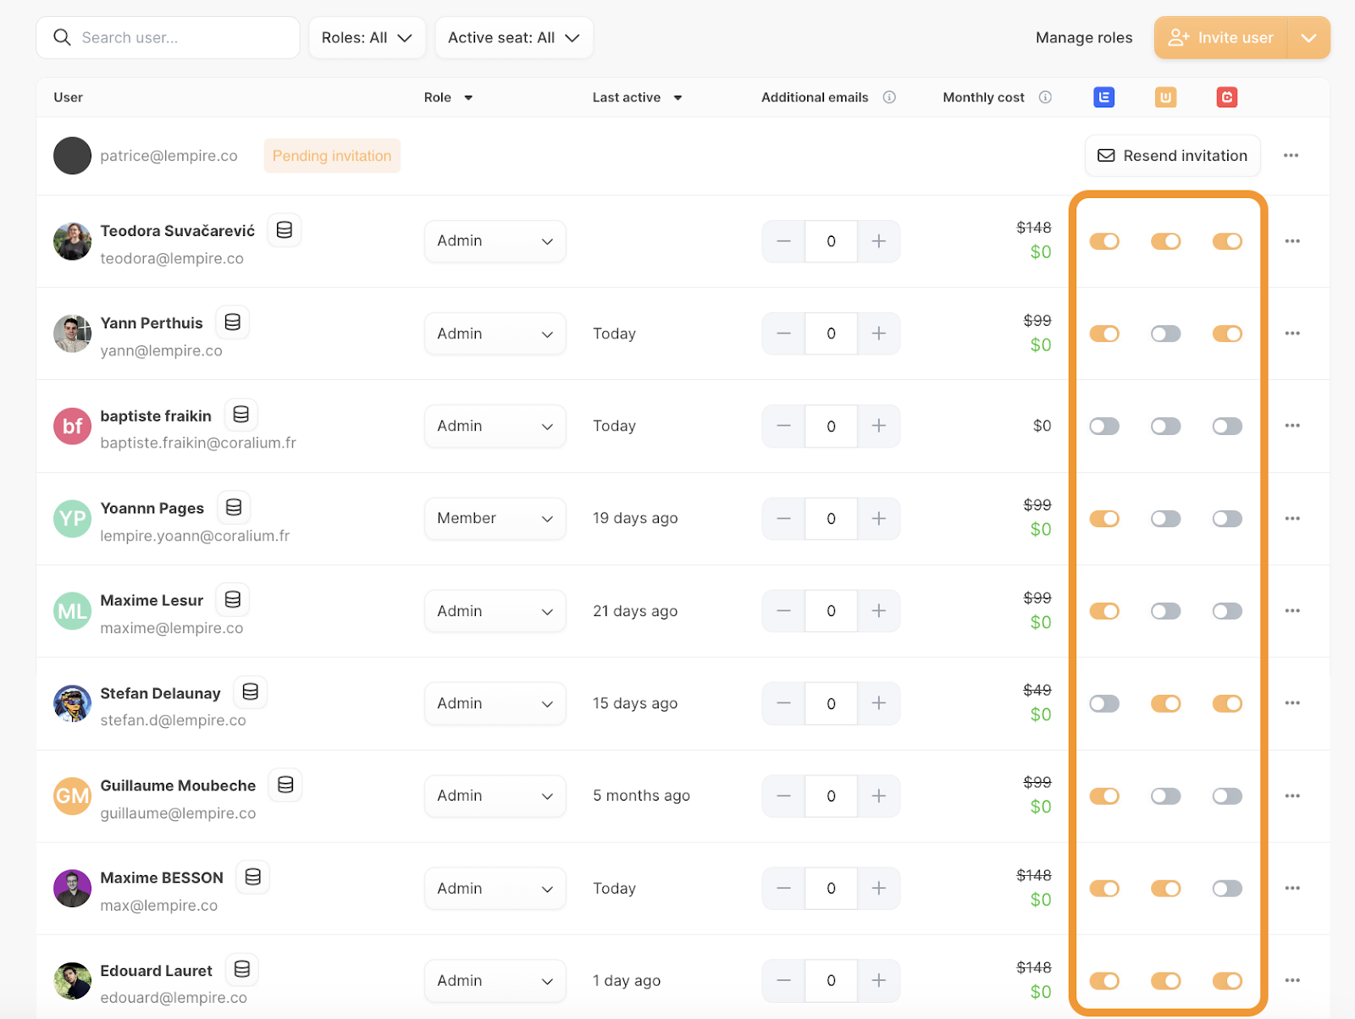Image resolution: width=1355 pixels, height=1019 pixels.
Task: Expand the Active seat: All filter
Action: pyautogui.click(x=513, y=38)
